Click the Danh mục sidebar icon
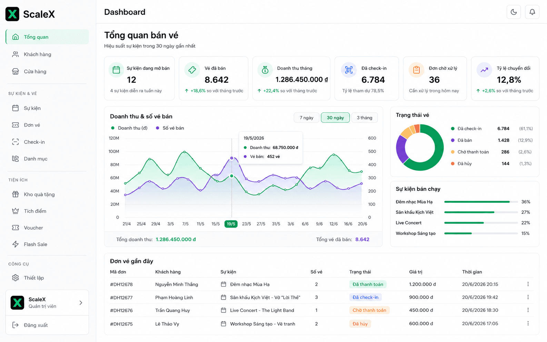Screen dimensions: 547x342 pos(16,159)
